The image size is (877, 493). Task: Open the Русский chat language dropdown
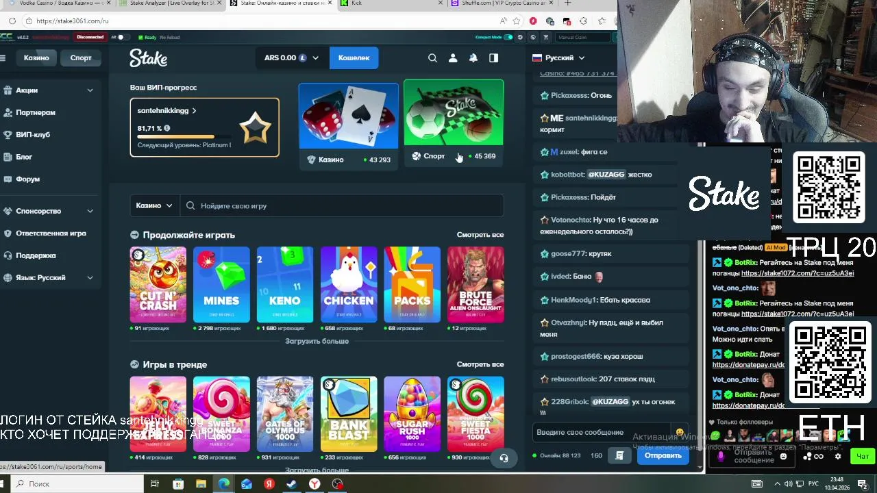point(559,58)
